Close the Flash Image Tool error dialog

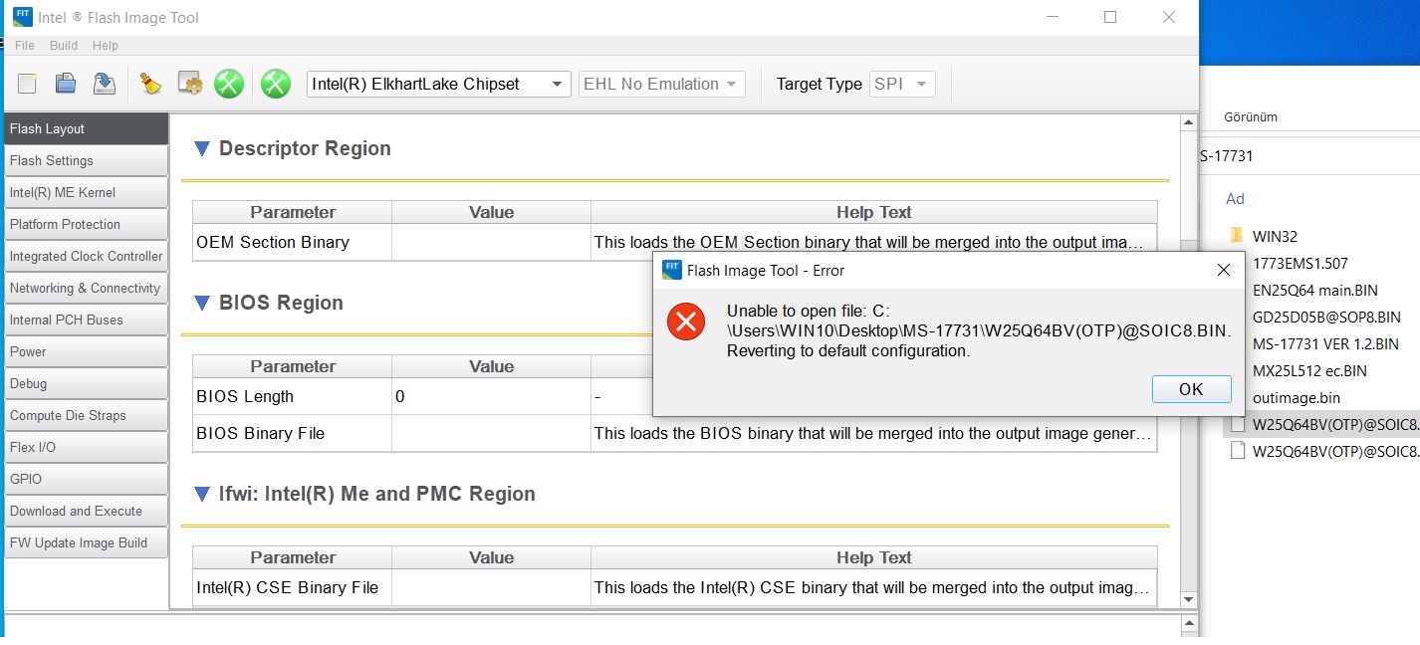1224,270
